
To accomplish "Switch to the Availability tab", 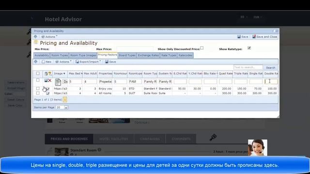I will click(42, 56).
